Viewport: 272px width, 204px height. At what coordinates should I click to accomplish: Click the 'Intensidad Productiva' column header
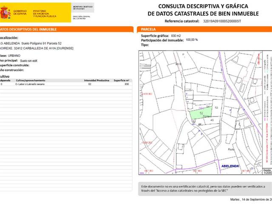point(96,80)
